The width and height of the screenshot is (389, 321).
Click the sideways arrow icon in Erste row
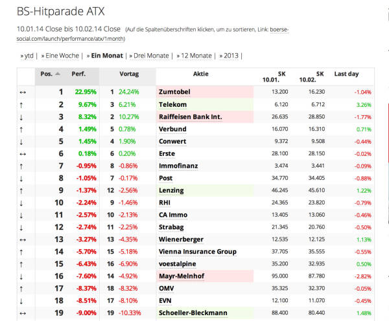click(x=23, y=154)
